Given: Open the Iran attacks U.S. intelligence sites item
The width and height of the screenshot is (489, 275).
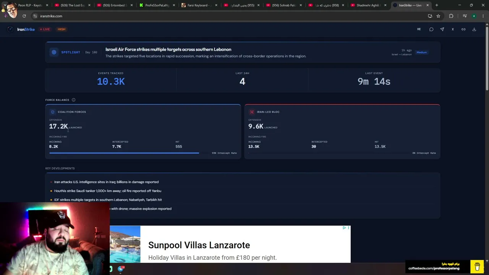Looking at the screenshot, I should click(x=106, y=182).
